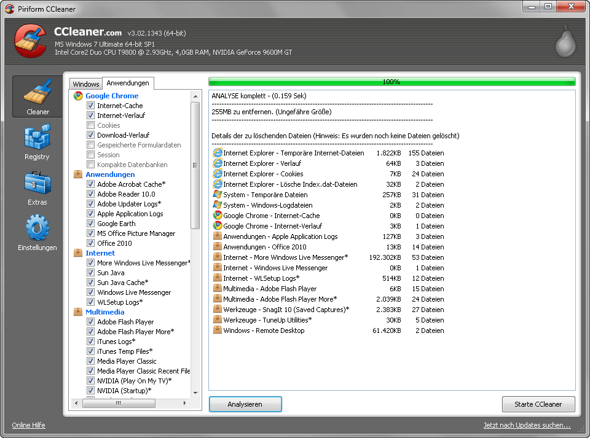Click the Starte CCleaner button
The height and width of the screenshot is (438, 590).
538,404
